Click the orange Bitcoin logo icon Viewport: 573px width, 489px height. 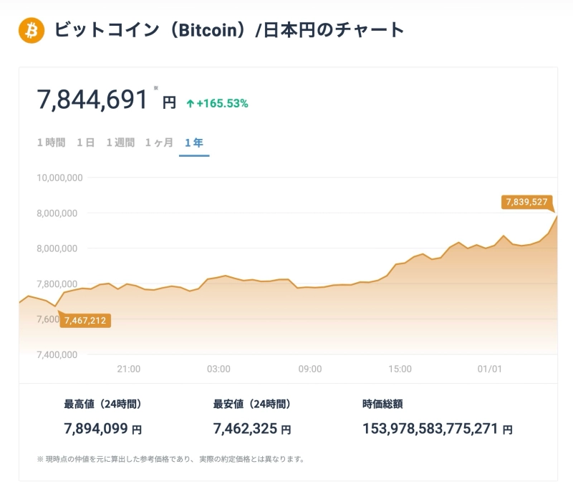32,30
